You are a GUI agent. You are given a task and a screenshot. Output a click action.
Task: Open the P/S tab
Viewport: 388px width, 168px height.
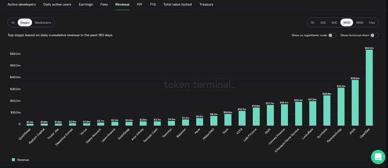(x=153, y=5)
